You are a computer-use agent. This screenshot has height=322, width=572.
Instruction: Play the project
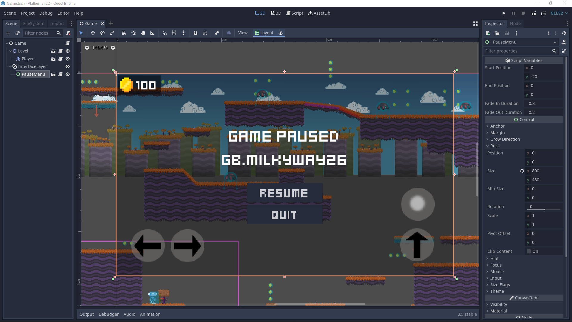pyautogui.click(x=504, y=13)
